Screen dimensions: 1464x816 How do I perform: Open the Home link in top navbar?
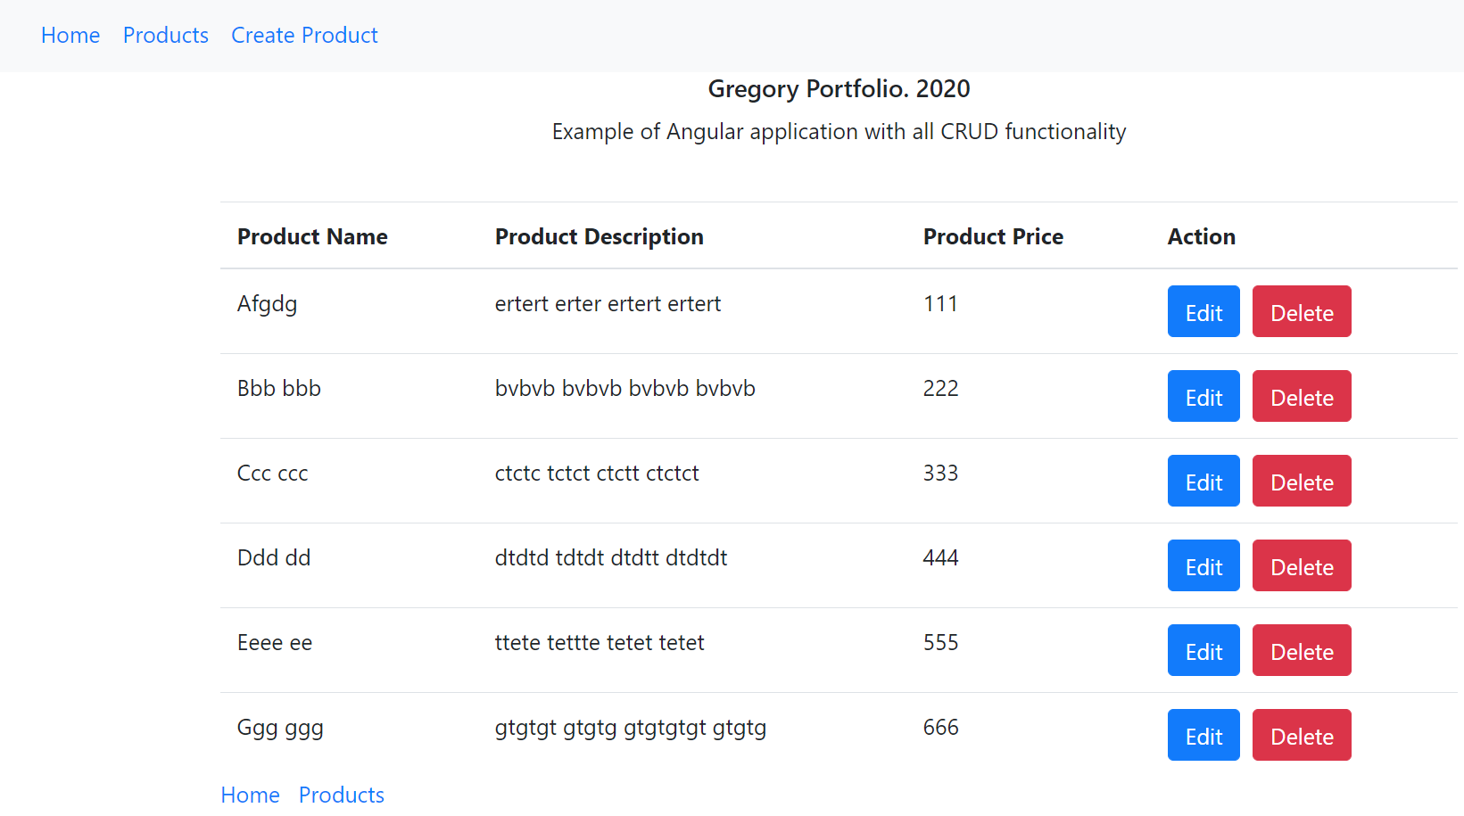70,36
